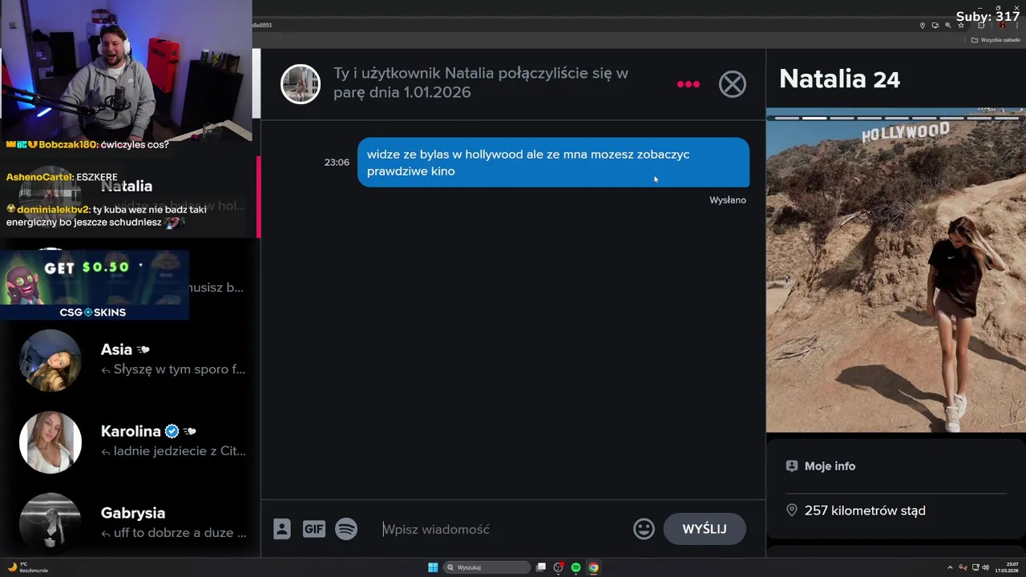Open Natalia's avatar in the chat header
Image resolution: width=1026 pixels, height=577 pixels.
(301, 84)
